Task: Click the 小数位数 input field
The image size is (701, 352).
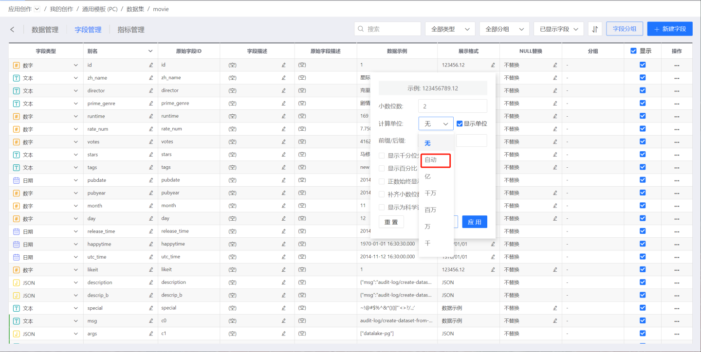Action: coord(453,106)
